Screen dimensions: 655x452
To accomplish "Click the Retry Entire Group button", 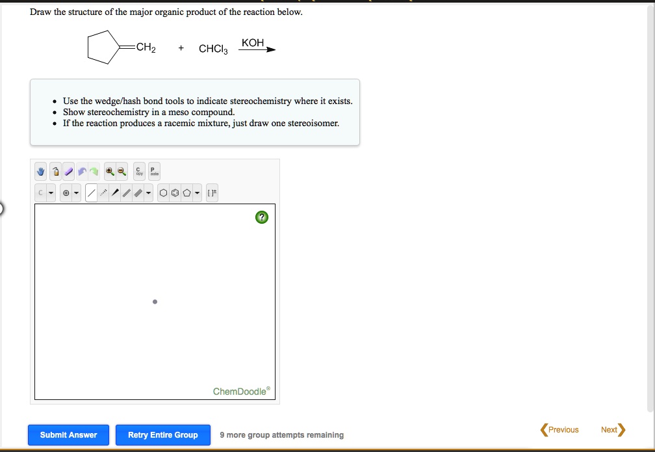I will [x=162, y=435].
